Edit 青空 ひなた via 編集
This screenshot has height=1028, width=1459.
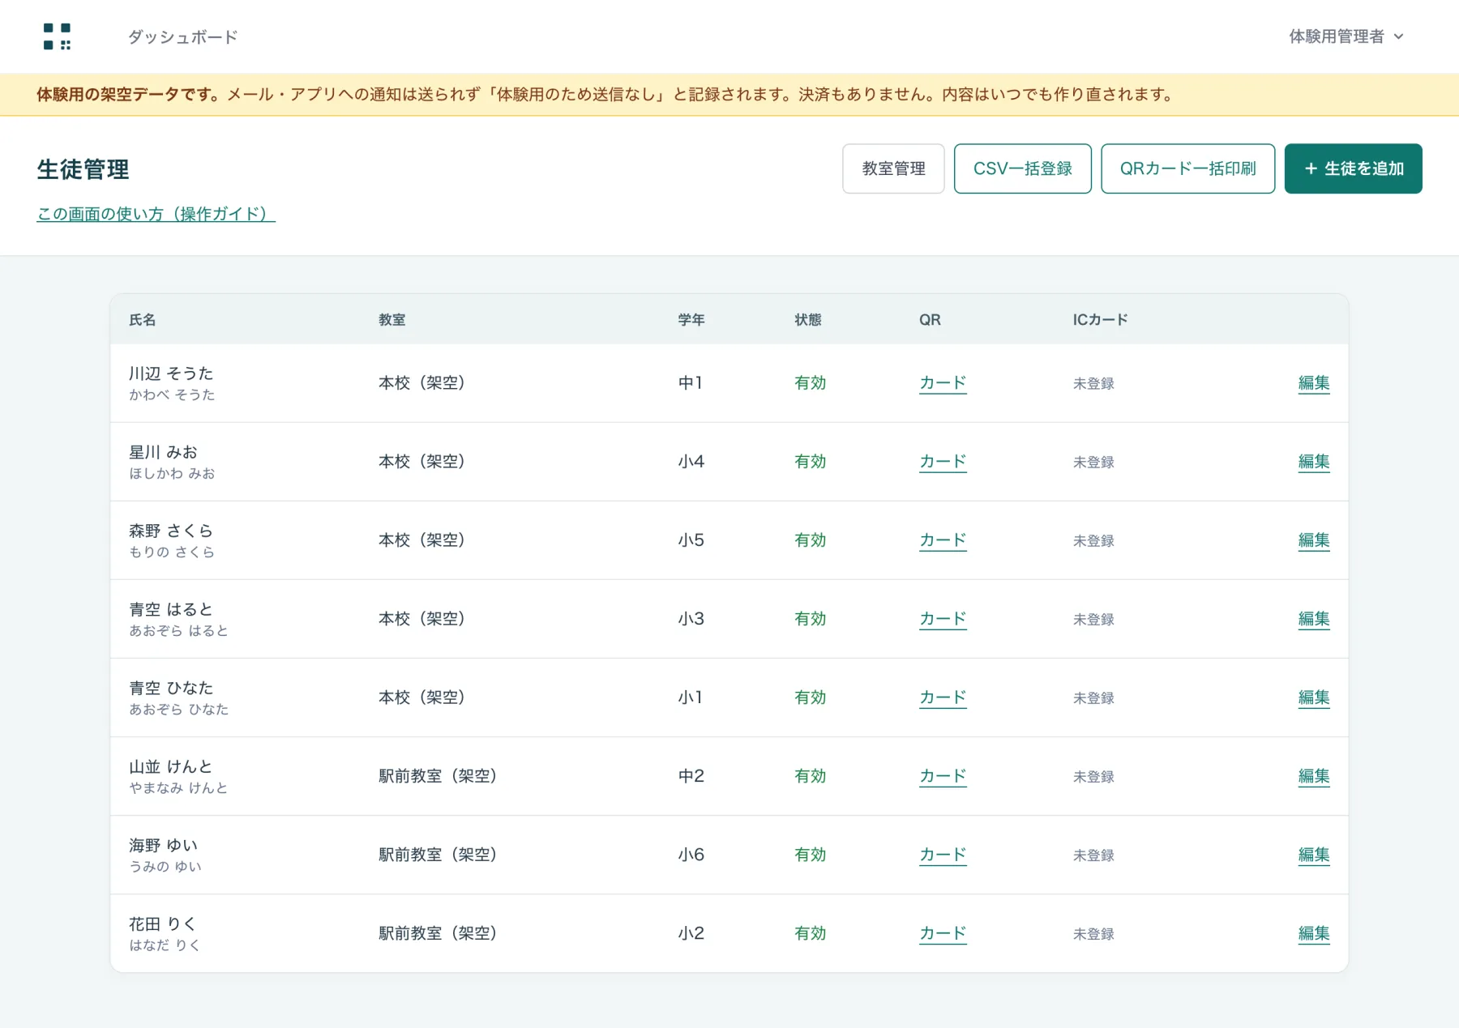[1314, 697]
